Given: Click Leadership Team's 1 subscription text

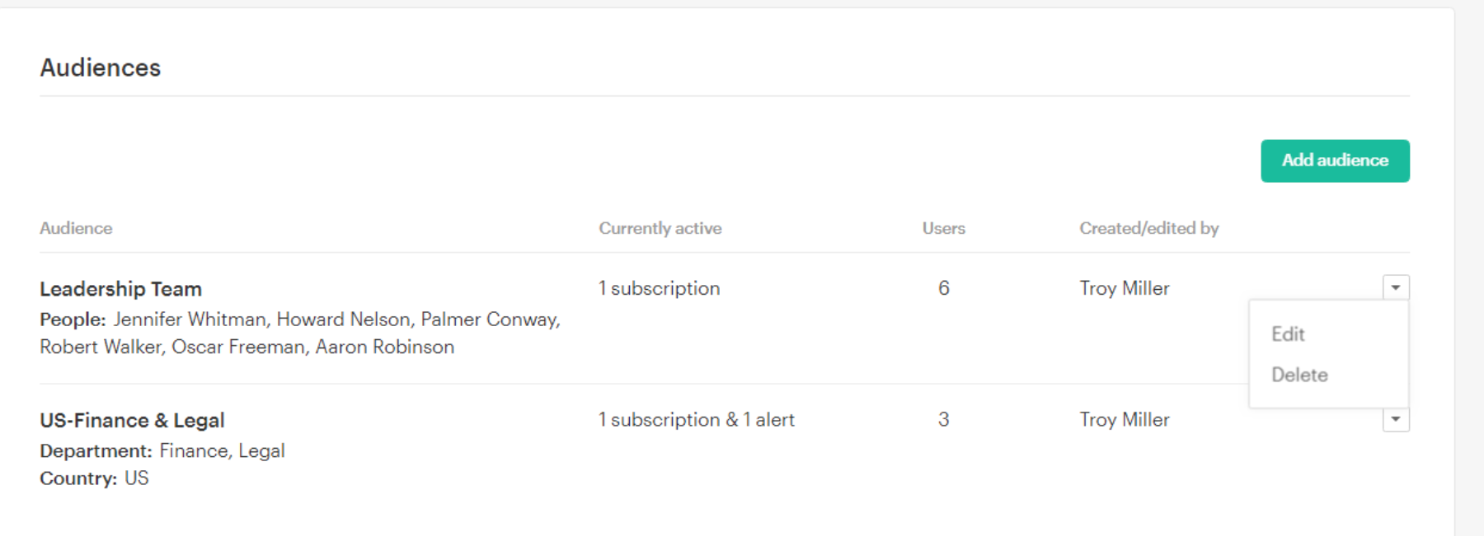Looking at the screenshot, I should [x=659, y=288].
